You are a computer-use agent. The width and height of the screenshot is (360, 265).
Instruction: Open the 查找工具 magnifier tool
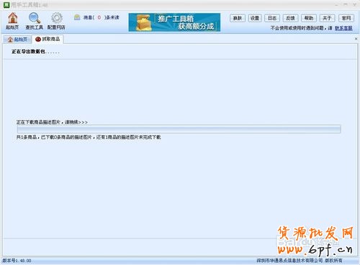35,21
